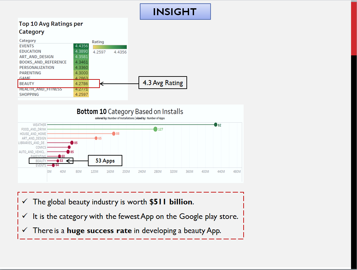Click the Bottom 10 Category Based on Installs title
Image resolution: width=357 pixels, height=270 pixels.
pyautogui.click(x=131, y=111)
